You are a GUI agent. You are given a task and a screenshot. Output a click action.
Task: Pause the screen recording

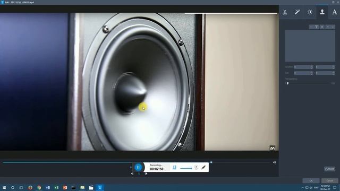click(x=138, y=167)
